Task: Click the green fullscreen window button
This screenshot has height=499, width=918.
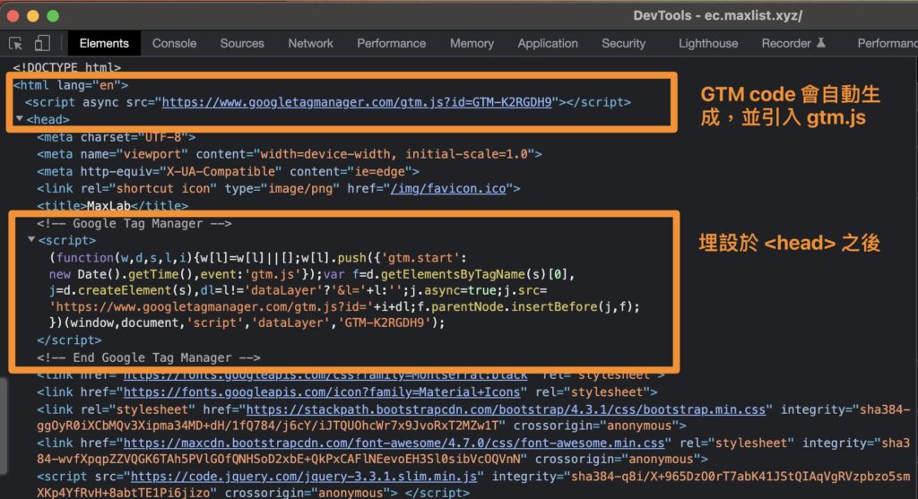Action: point(53,16)
